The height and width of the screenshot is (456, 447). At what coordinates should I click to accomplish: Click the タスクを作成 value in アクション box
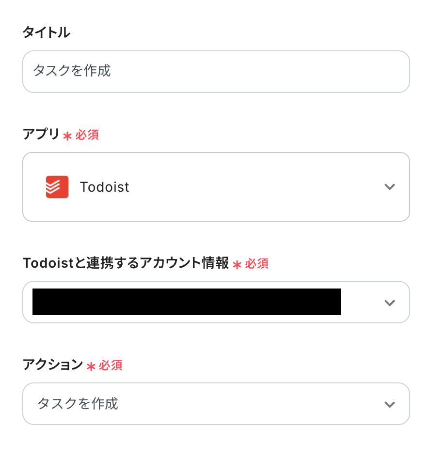pyautogui.click(x=78, y=404)
